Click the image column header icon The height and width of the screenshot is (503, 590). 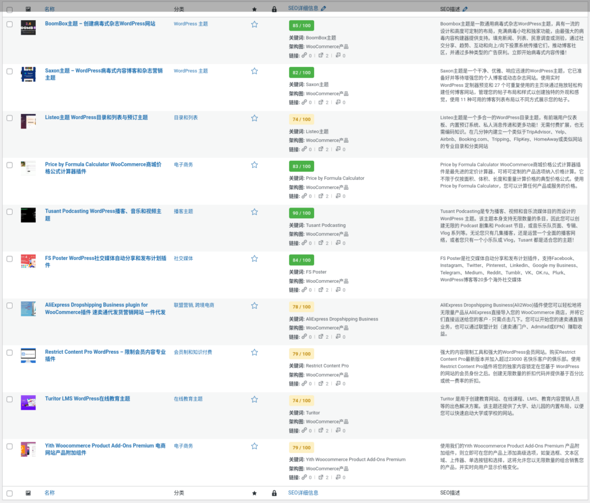click(x=28, y=8)
